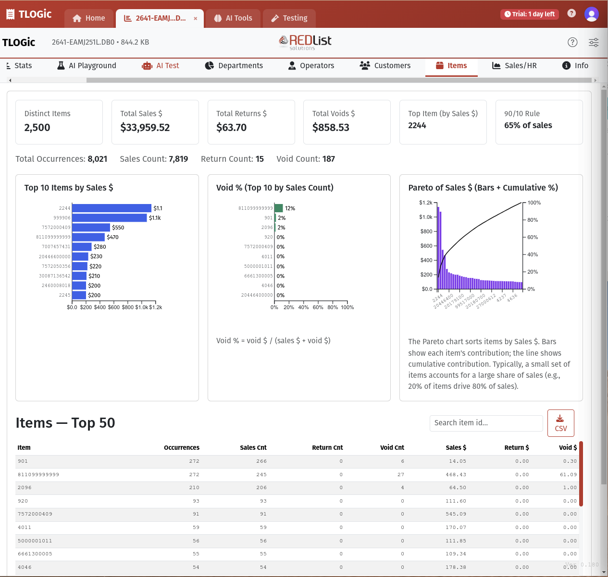Close the 2641-EAMJ database tab
Image resolution: width=608 pixels, height=577 pixels.
click(x=195, y=18)
